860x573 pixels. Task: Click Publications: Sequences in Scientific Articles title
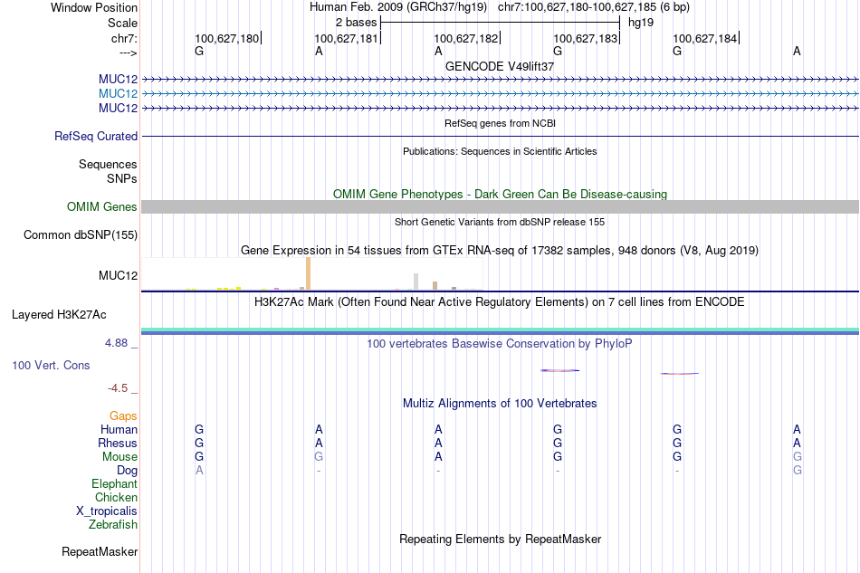500,151
